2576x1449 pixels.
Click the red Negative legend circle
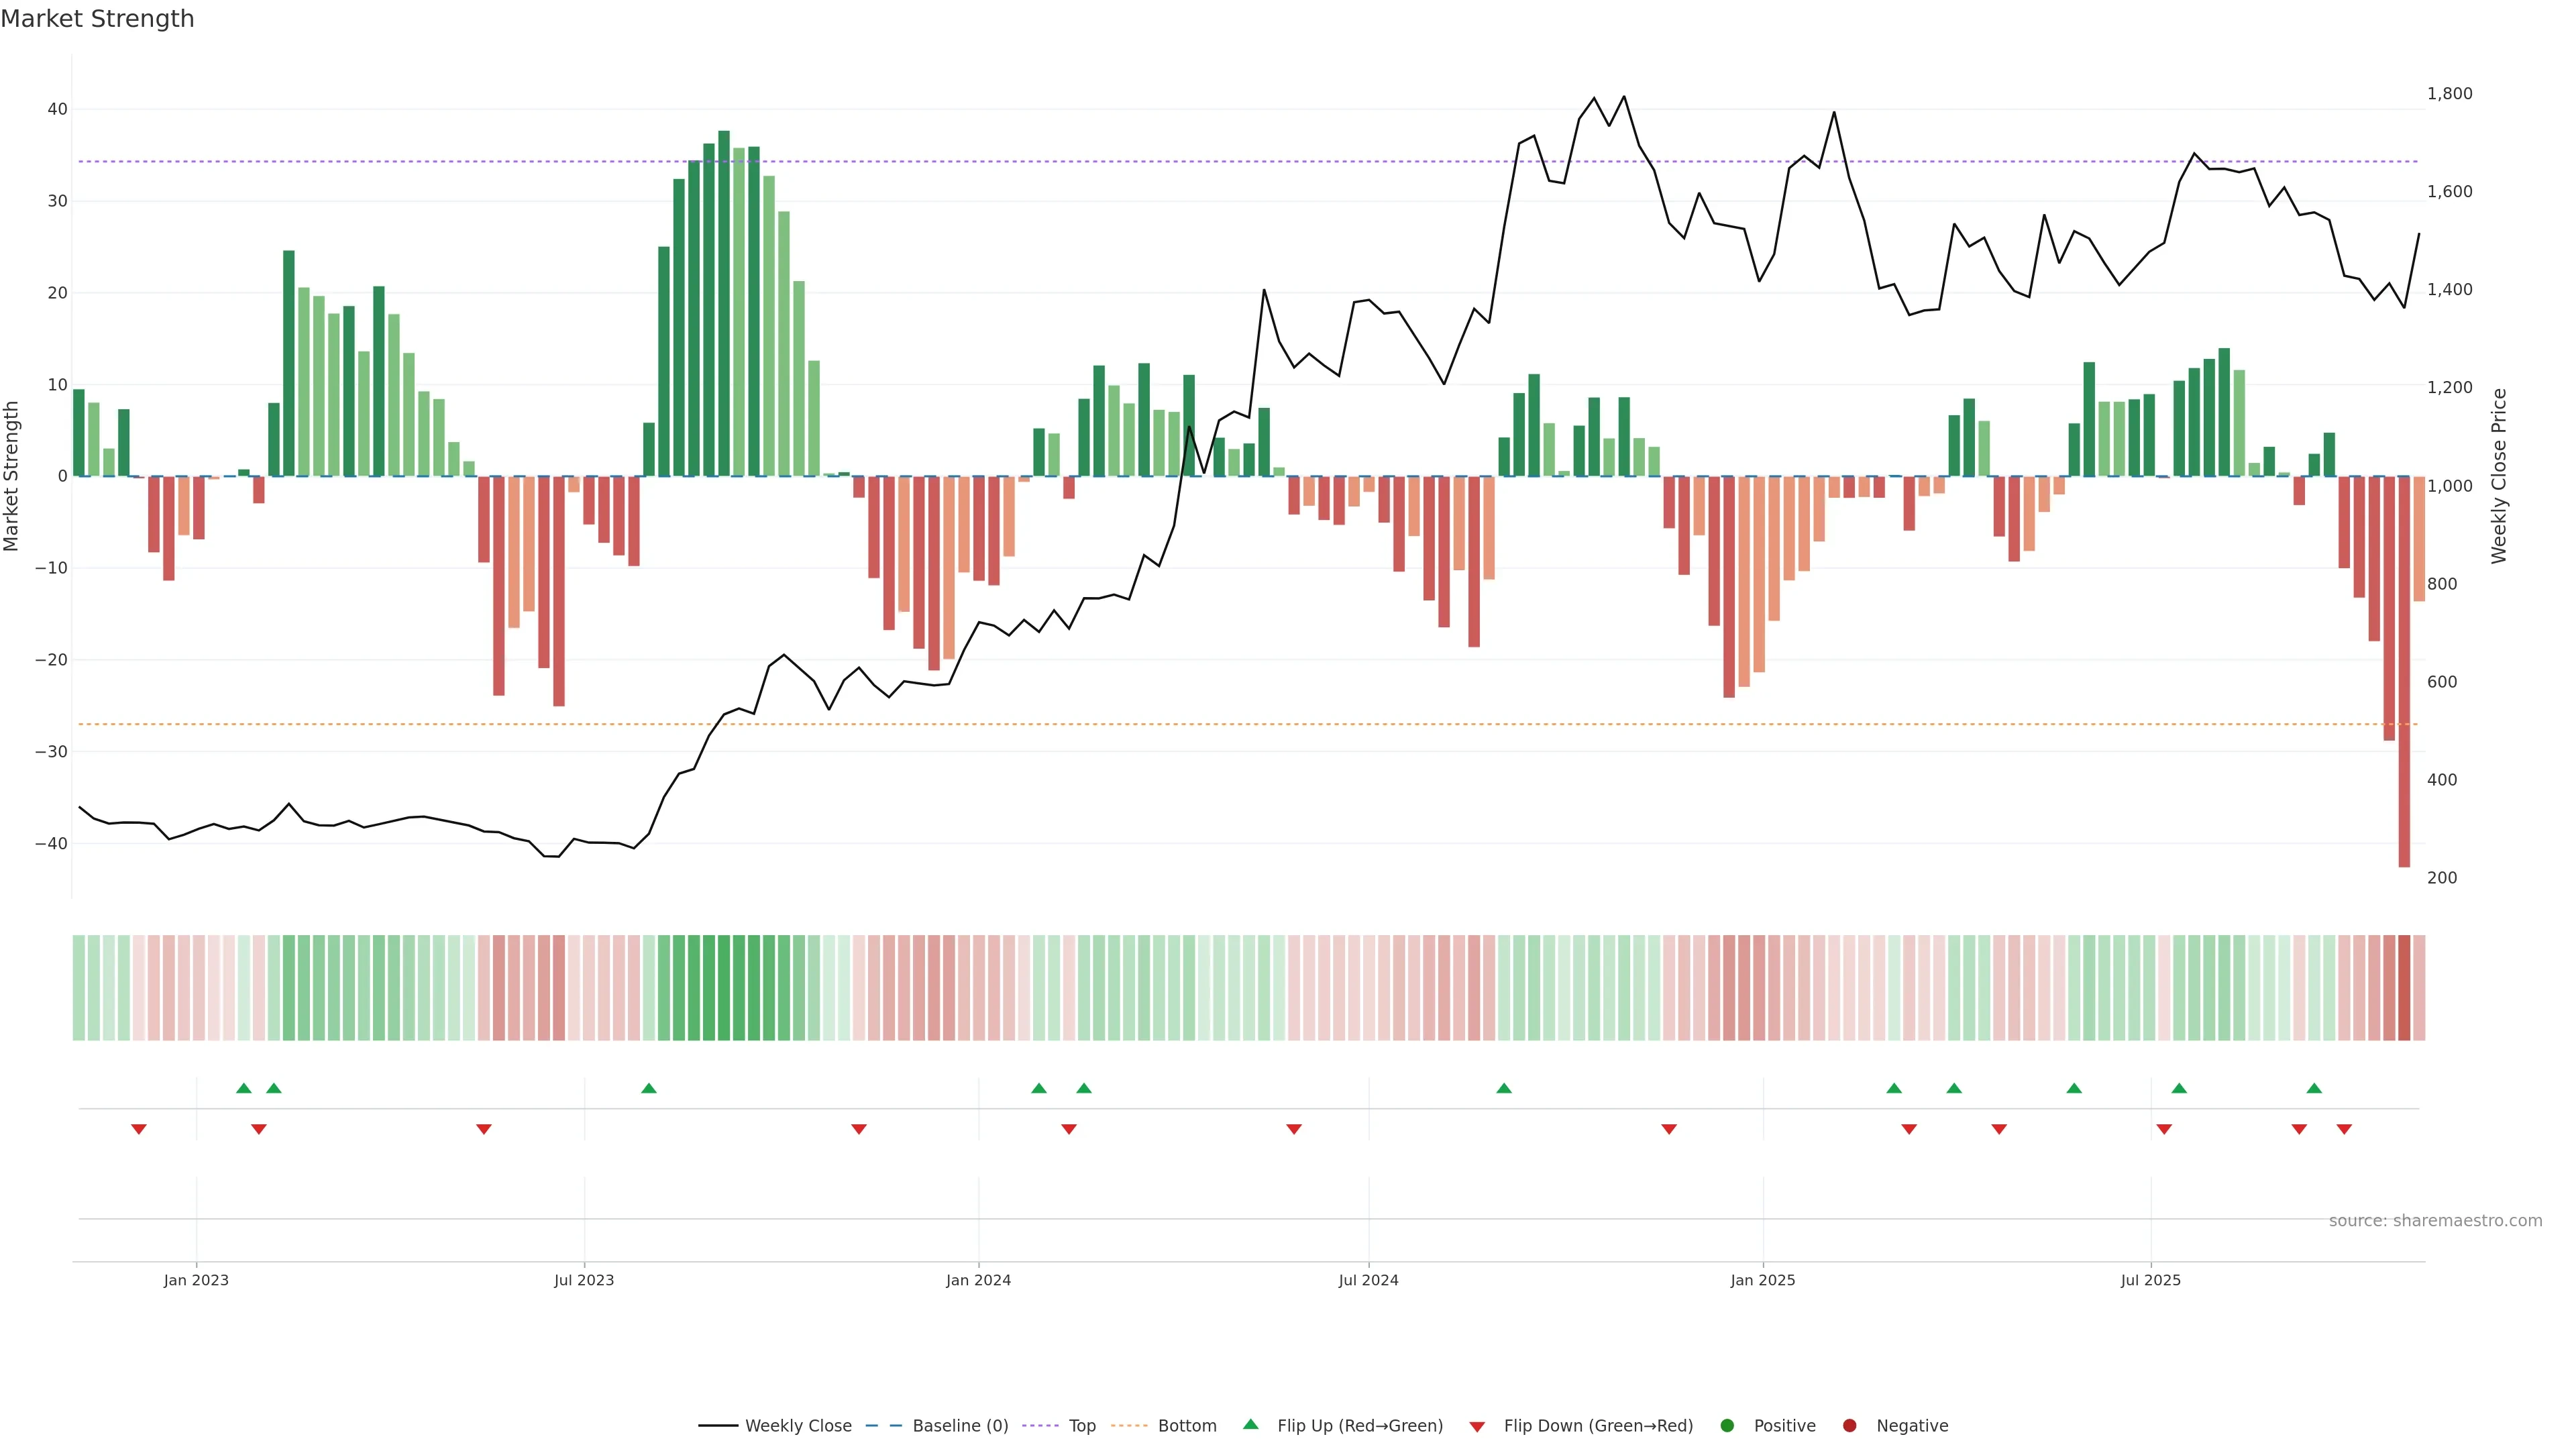pyautogui.click(x=1849, y=1426)
